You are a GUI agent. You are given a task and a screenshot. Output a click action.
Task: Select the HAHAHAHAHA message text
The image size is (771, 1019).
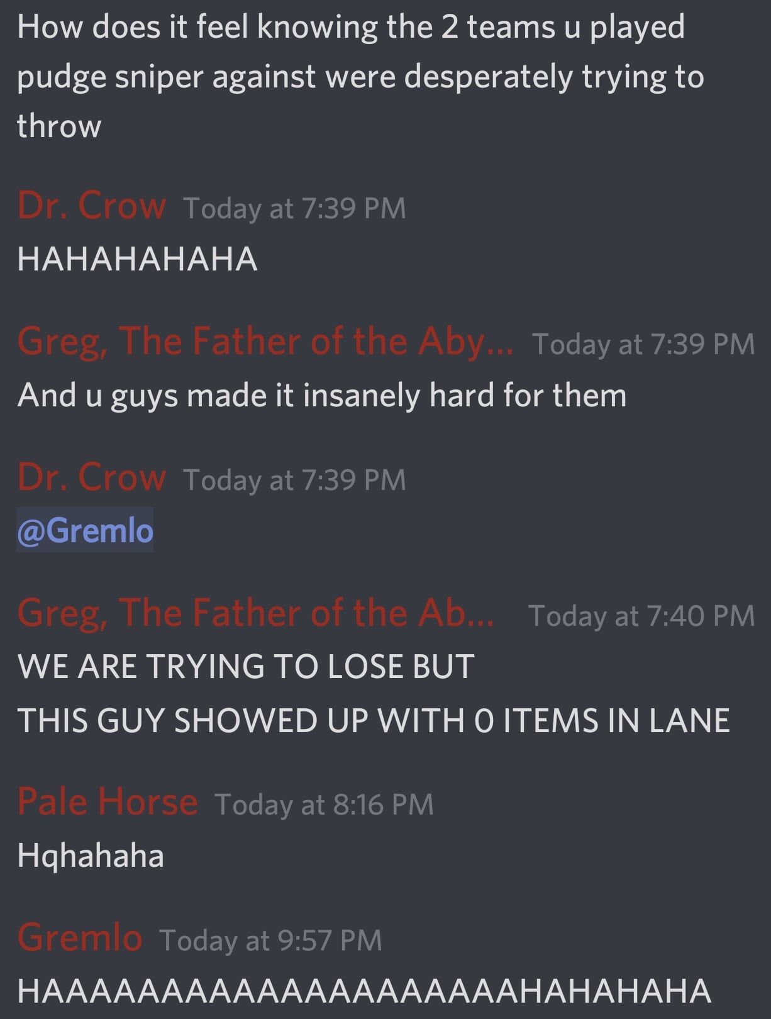tap(138, 259)
